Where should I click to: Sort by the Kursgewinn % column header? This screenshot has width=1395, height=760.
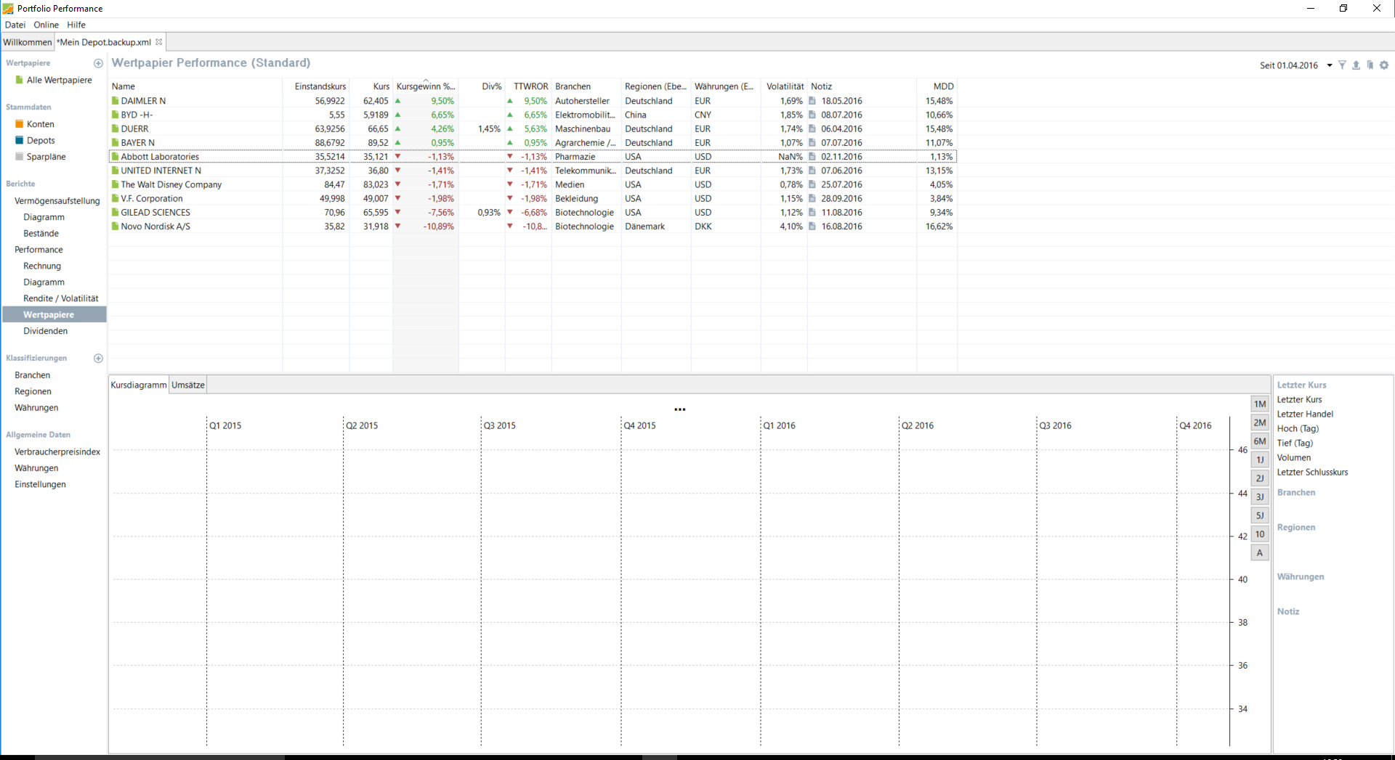(426, 86)
